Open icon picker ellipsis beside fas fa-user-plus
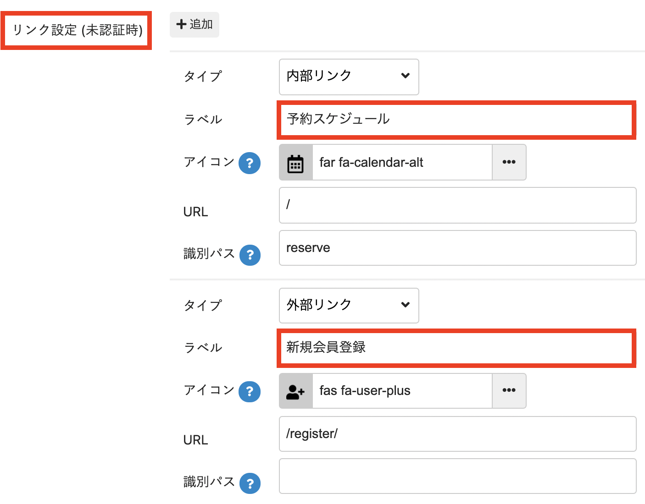 click(509, 391)
